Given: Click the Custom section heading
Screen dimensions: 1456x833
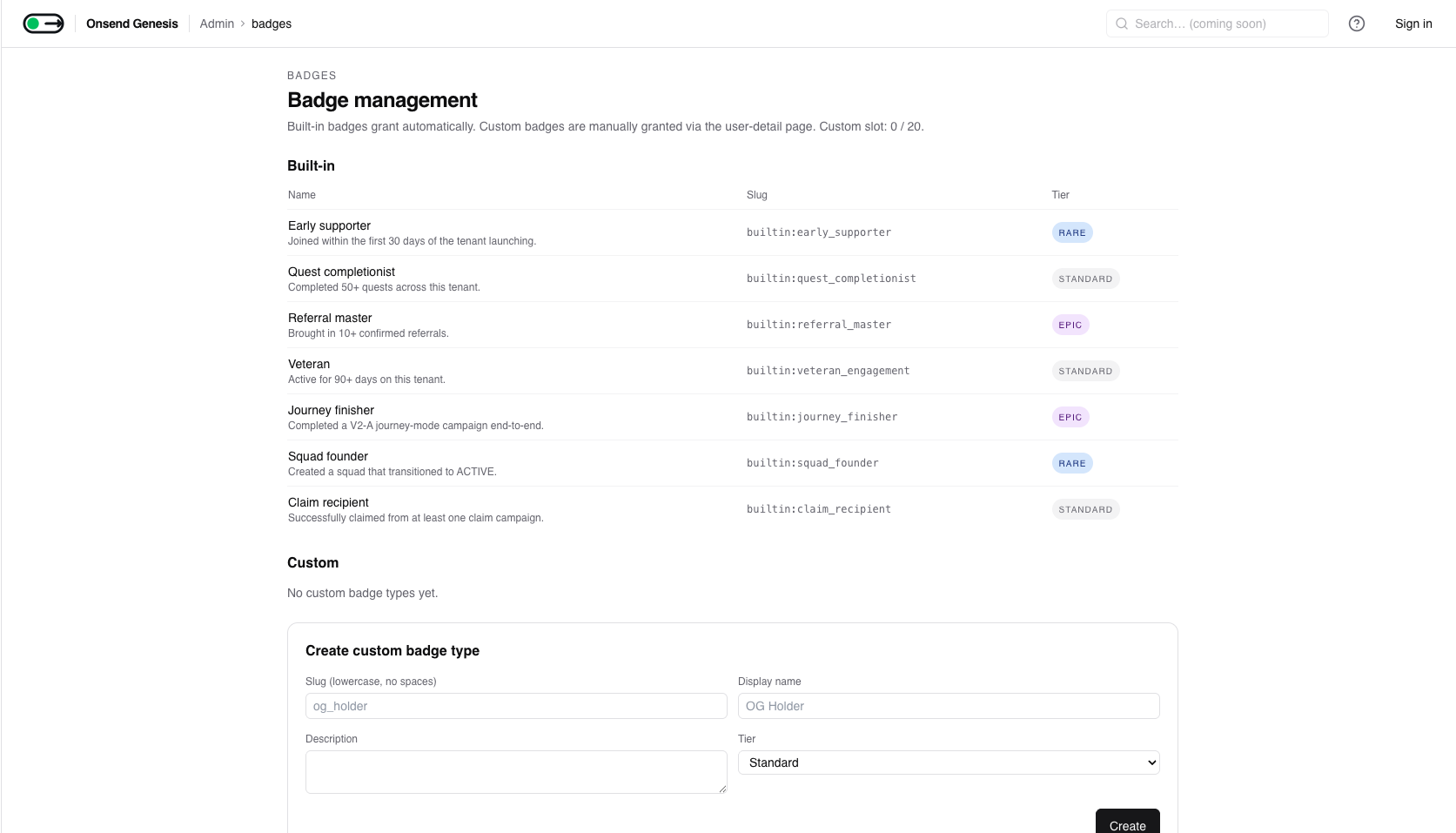Looking at the screenshot, I should 312,562.
